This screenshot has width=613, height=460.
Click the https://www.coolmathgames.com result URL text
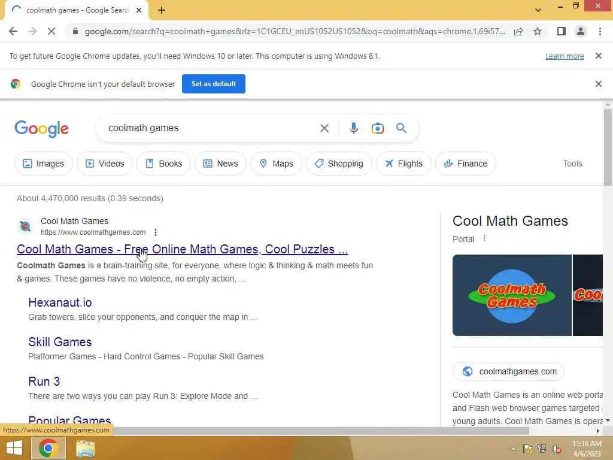tap(93, 232)
